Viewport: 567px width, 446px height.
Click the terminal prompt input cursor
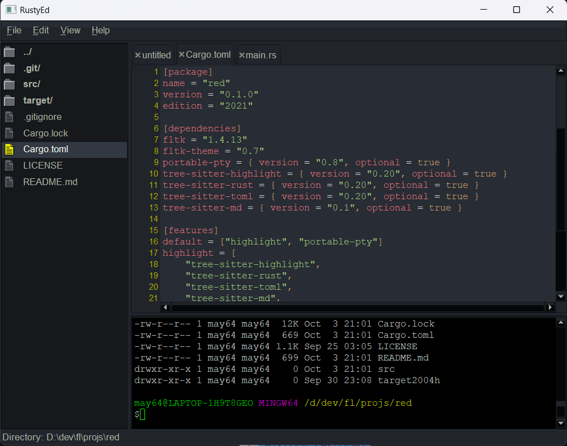[142, 415]
